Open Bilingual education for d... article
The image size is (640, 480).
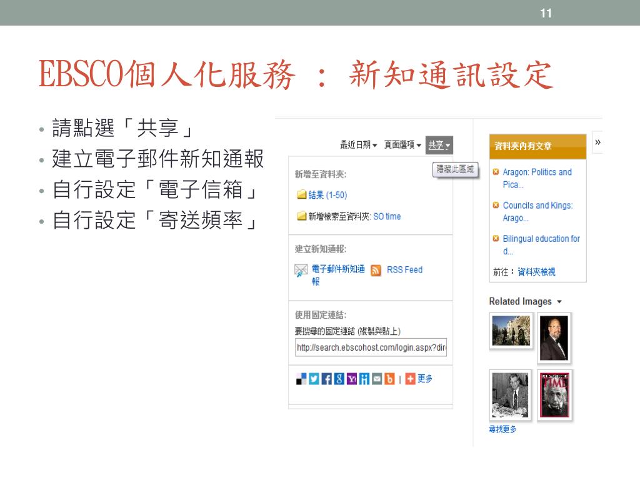(x=541, y=245)
